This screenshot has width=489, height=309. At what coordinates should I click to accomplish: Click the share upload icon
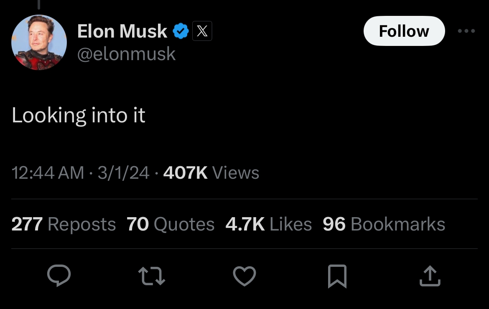(x=430, y=276)
